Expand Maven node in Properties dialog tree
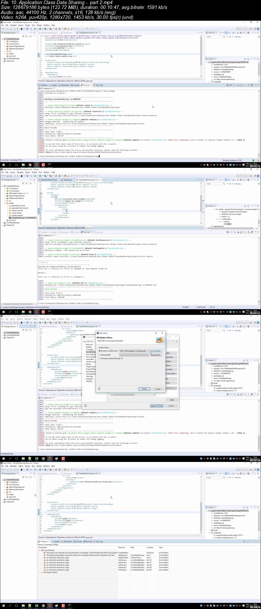The height and width of the screenshot is (609, 261). pos(84,364)
